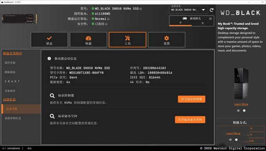This screenshot has width=266, height=151.
Task: Click the 标识命名空间 section title
Action: pyautogui.click(x=67, y=116)
